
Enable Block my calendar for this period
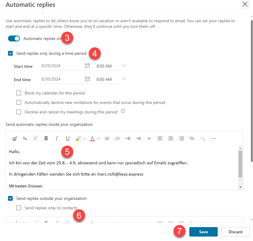(x=19, y=93)
